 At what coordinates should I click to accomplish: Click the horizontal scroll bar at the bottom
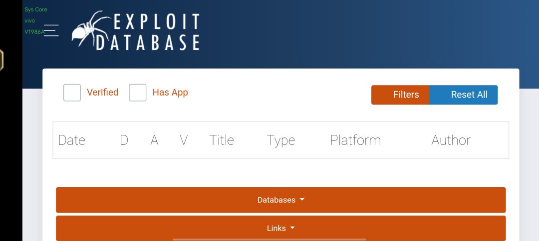(269, 240)
